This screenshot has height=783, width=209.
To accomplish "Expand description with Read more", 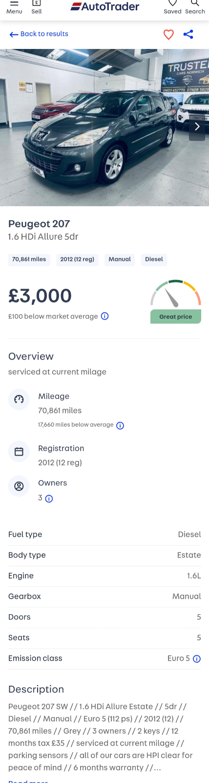I will click(x=28, y=780).
